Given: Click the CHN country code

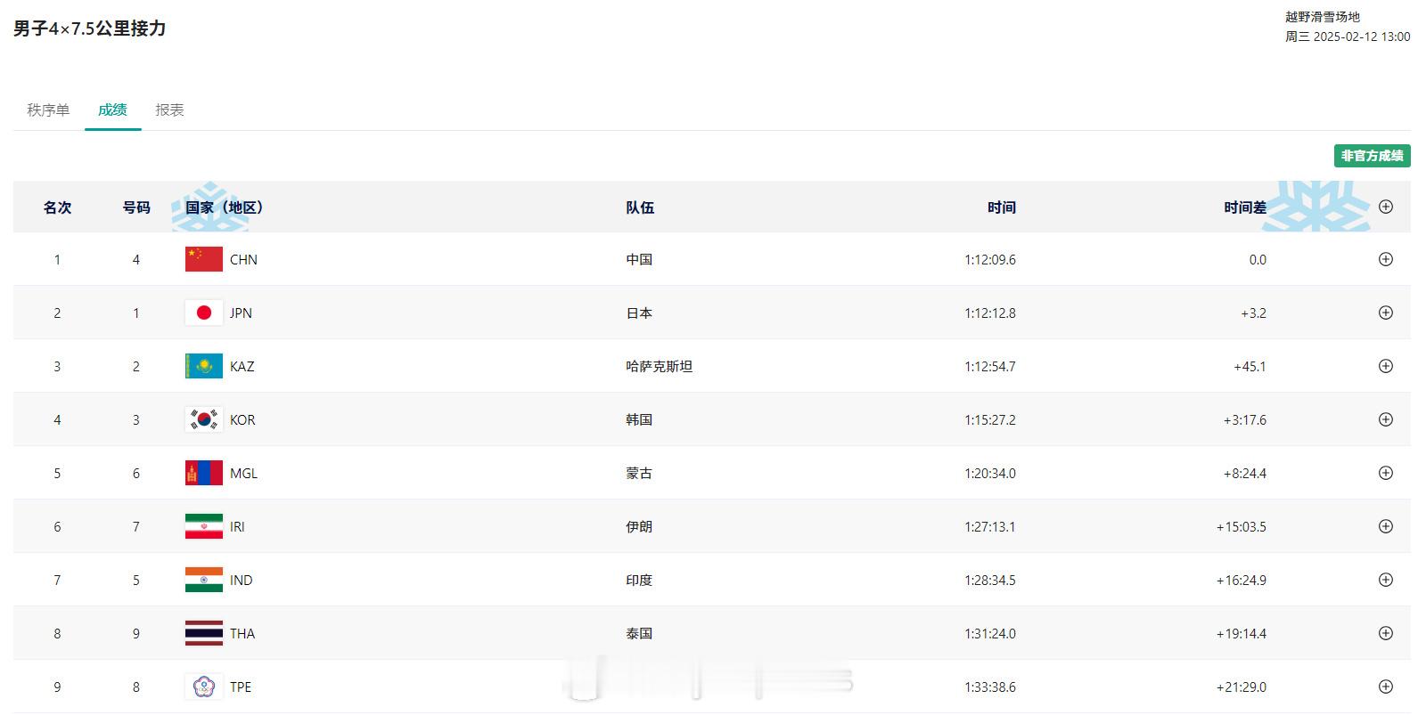Looking at the screenshot, I should (x=243, y=260).
